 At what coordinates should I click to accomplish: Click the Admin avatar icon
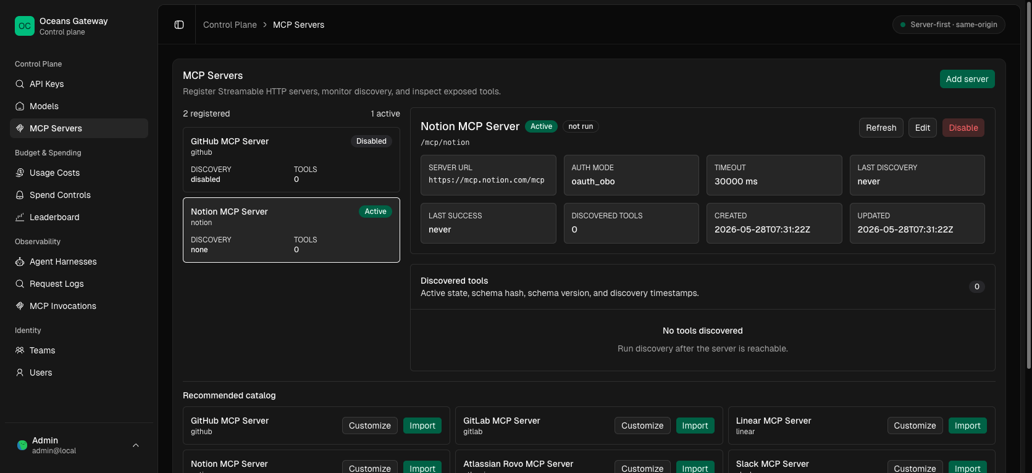[x=22, y=445]
